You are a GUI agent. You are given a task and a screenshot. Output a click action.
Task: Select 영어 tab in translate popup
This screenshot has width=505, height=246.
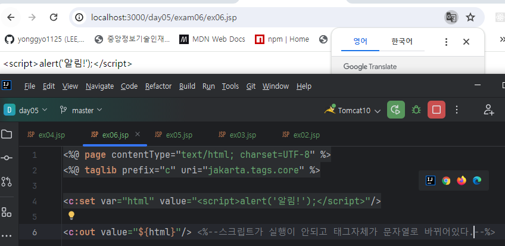360,41
